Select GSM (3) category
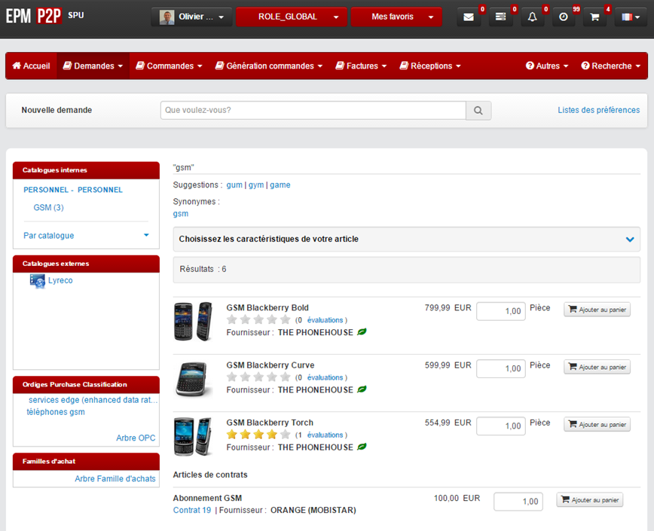 [48, 207]
